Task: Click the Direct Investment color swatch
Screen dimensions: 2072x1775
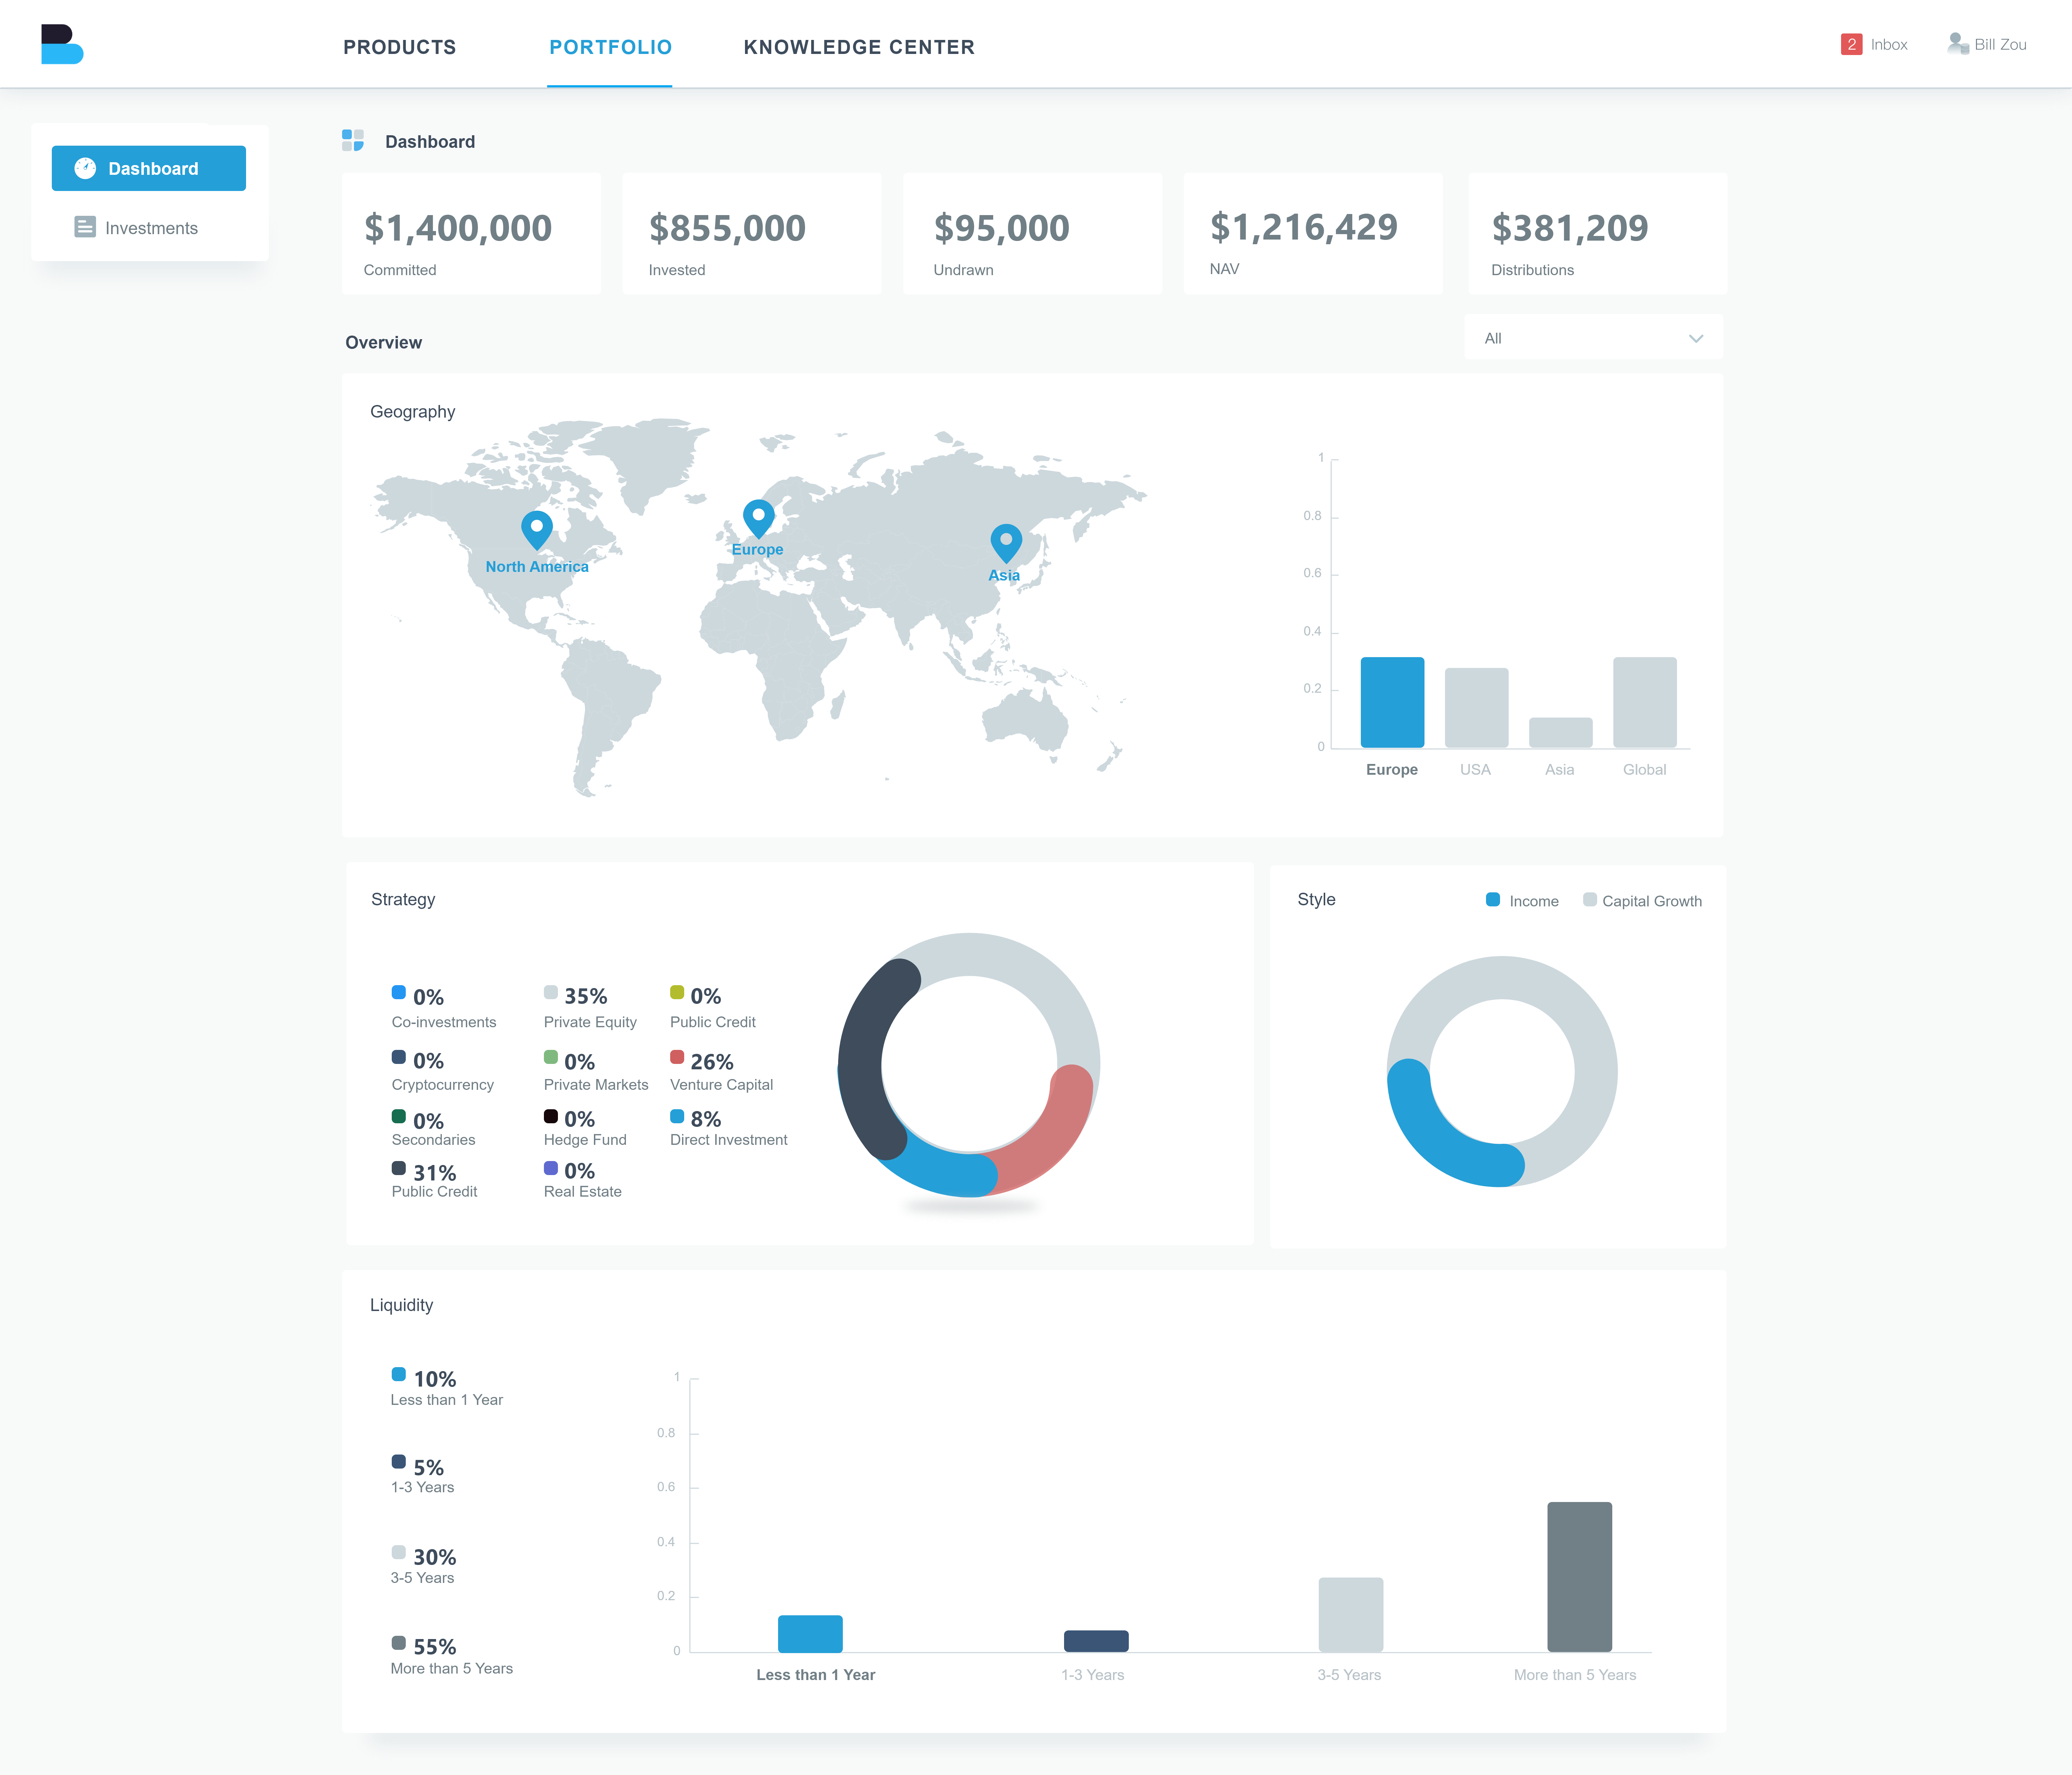Action: click(677, 1116)
